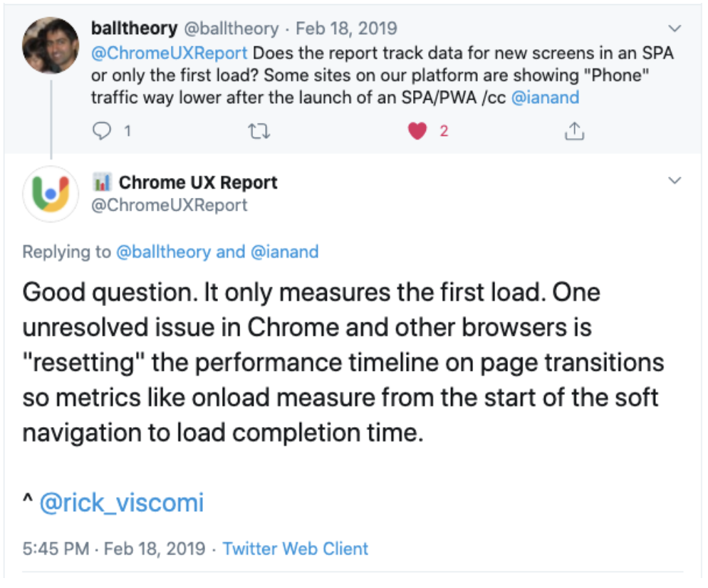Open @ChromeUXReport handle under account name
Screen dimensions: 708x588
(x=170, y=205)
